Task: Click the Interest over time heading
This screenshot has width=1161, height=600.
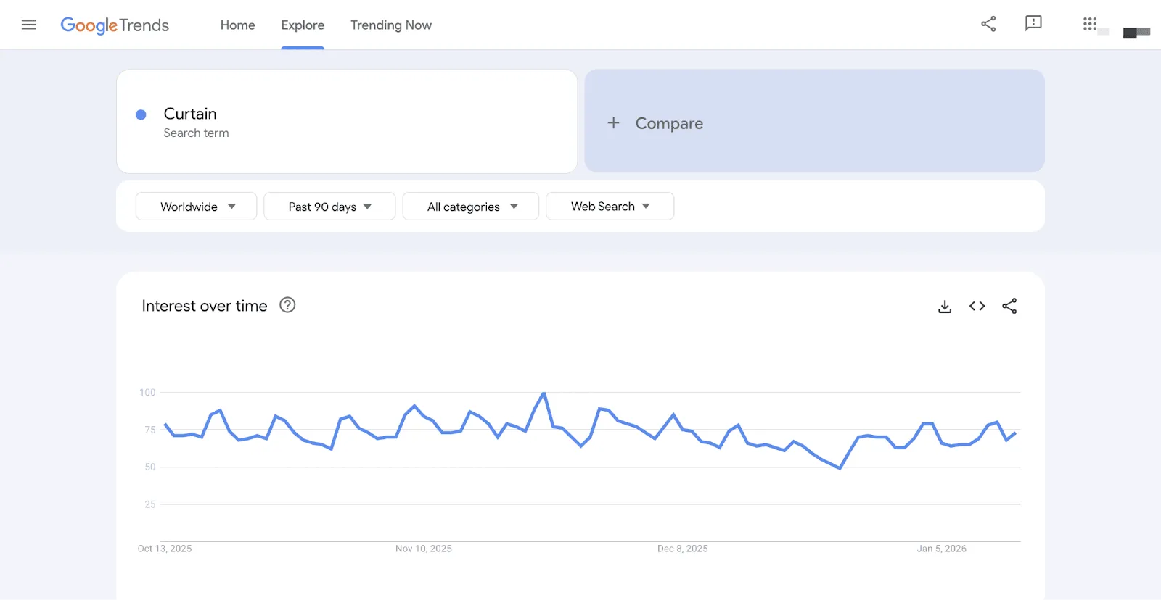Action: (x=205, y=306)
